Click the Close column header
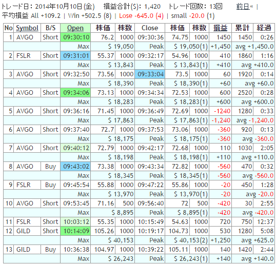Viewport: 276px width, 265px height. pos(150,28)
